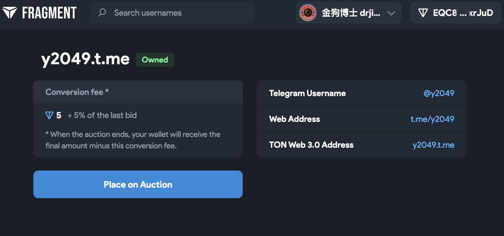Open the EQC8 xrJuD wallet menu
The height and width of the screenshot is (236, 504).
point(455,13)
